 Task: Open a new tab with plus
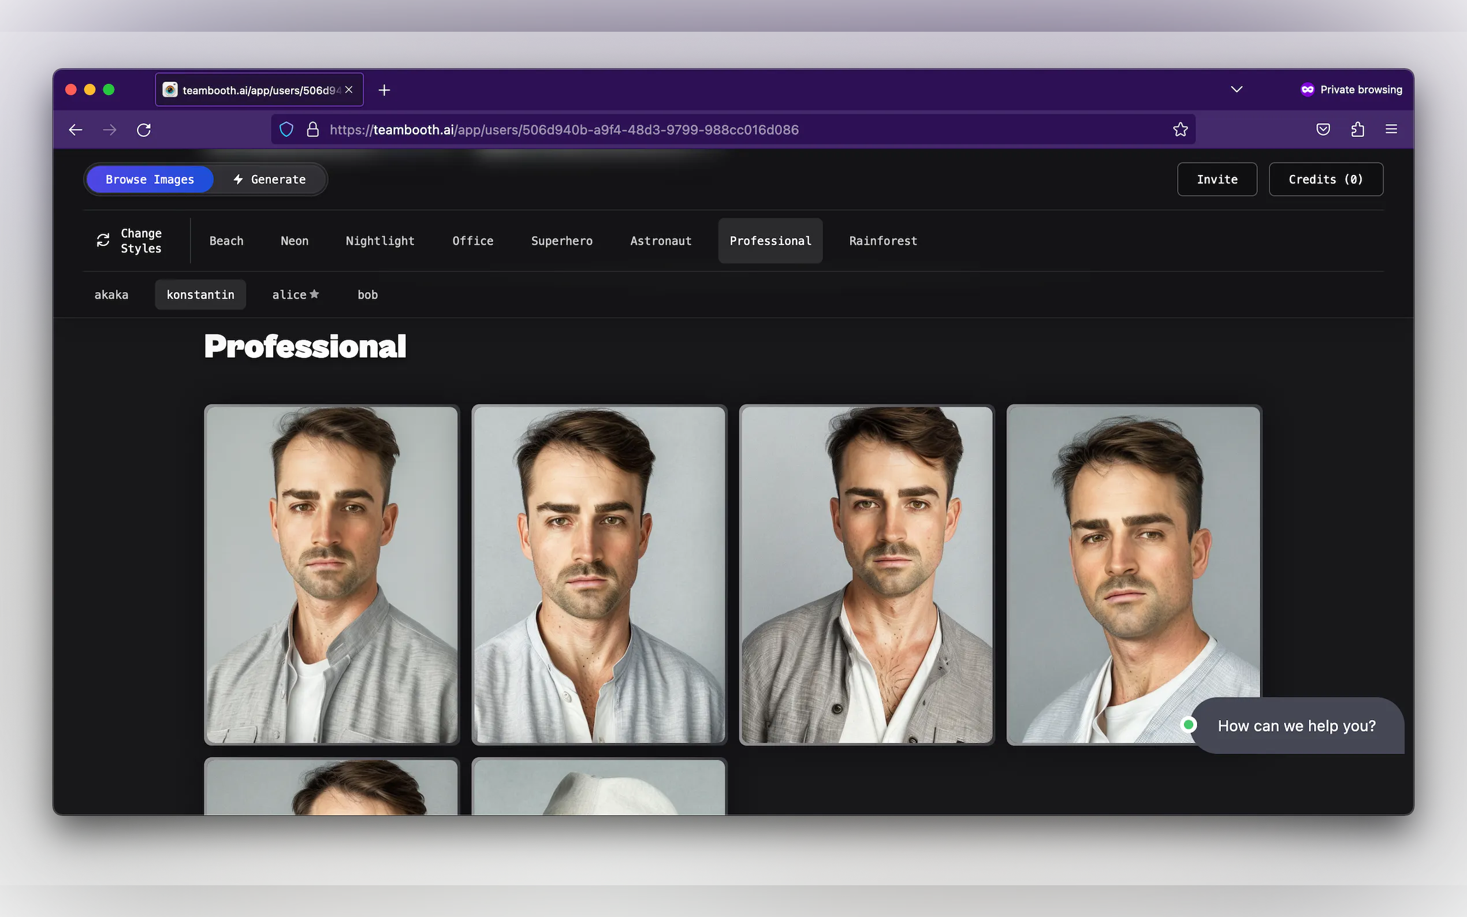pyautogui.click(x=384, y=90)
